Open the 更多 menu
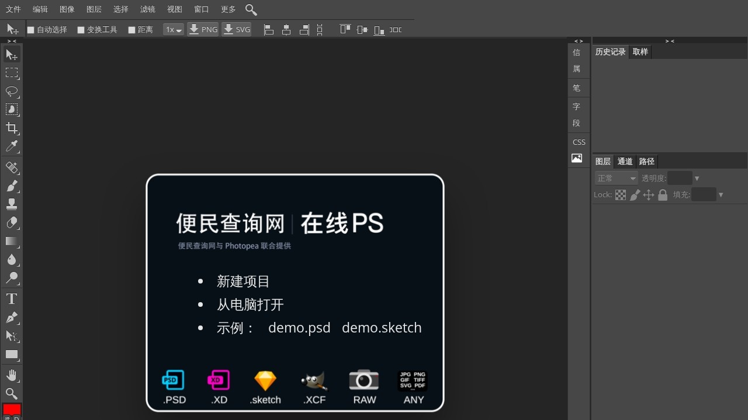The height and width of the screenshot is (420, 748). 228,9
